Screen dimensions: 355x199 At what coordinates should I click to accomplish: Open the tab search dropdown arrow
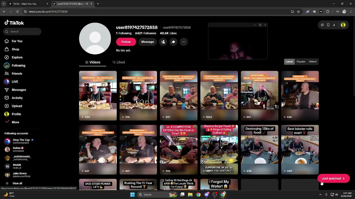tap(4, 4)
